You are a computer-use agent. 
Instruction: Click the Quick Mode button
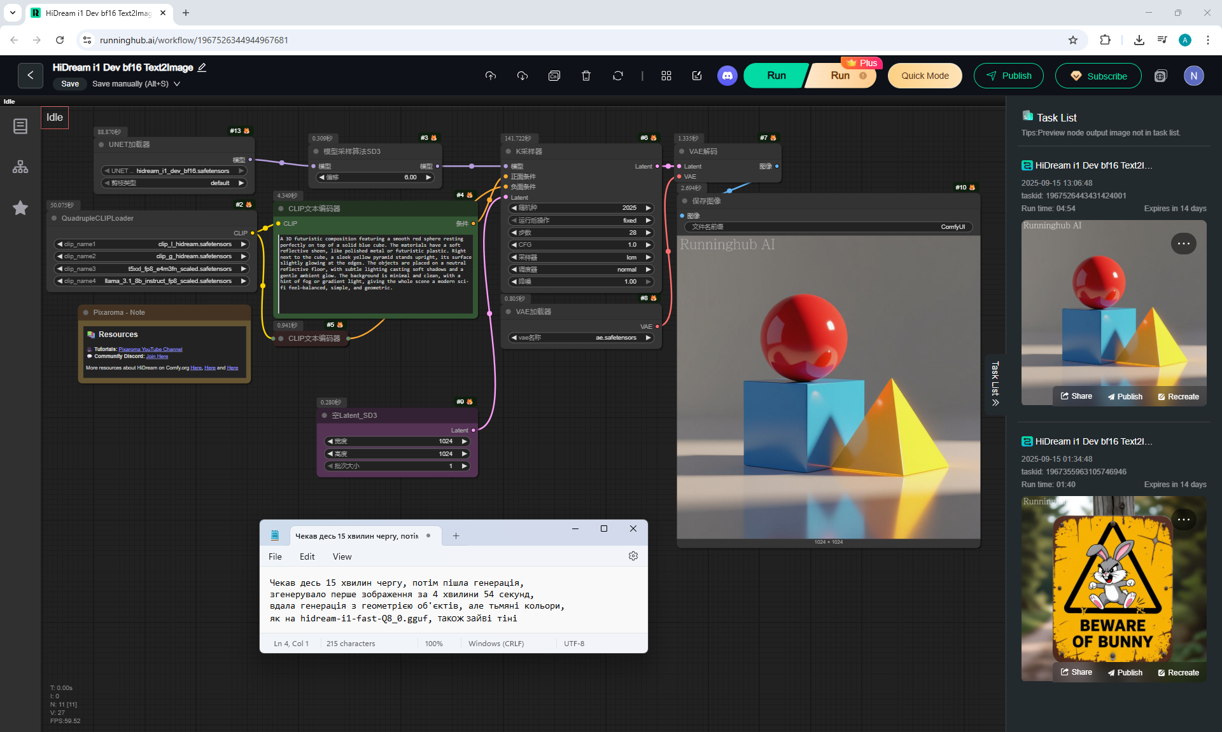coord(924,76)
